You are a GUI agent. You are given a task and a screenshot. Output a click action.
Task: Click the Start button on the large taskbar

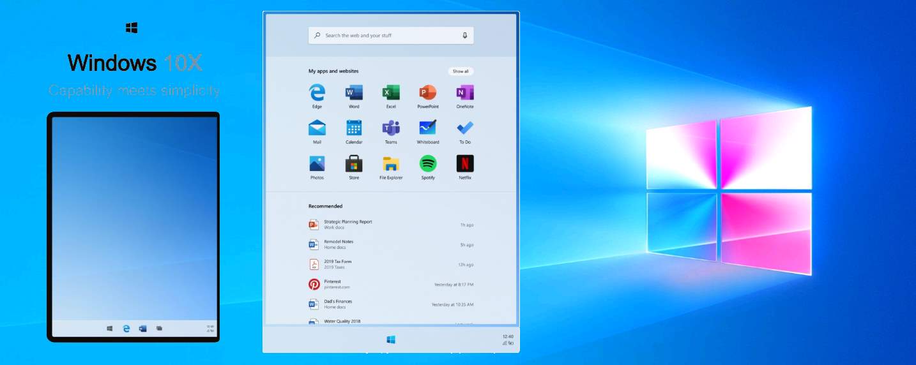coord(391,339)
